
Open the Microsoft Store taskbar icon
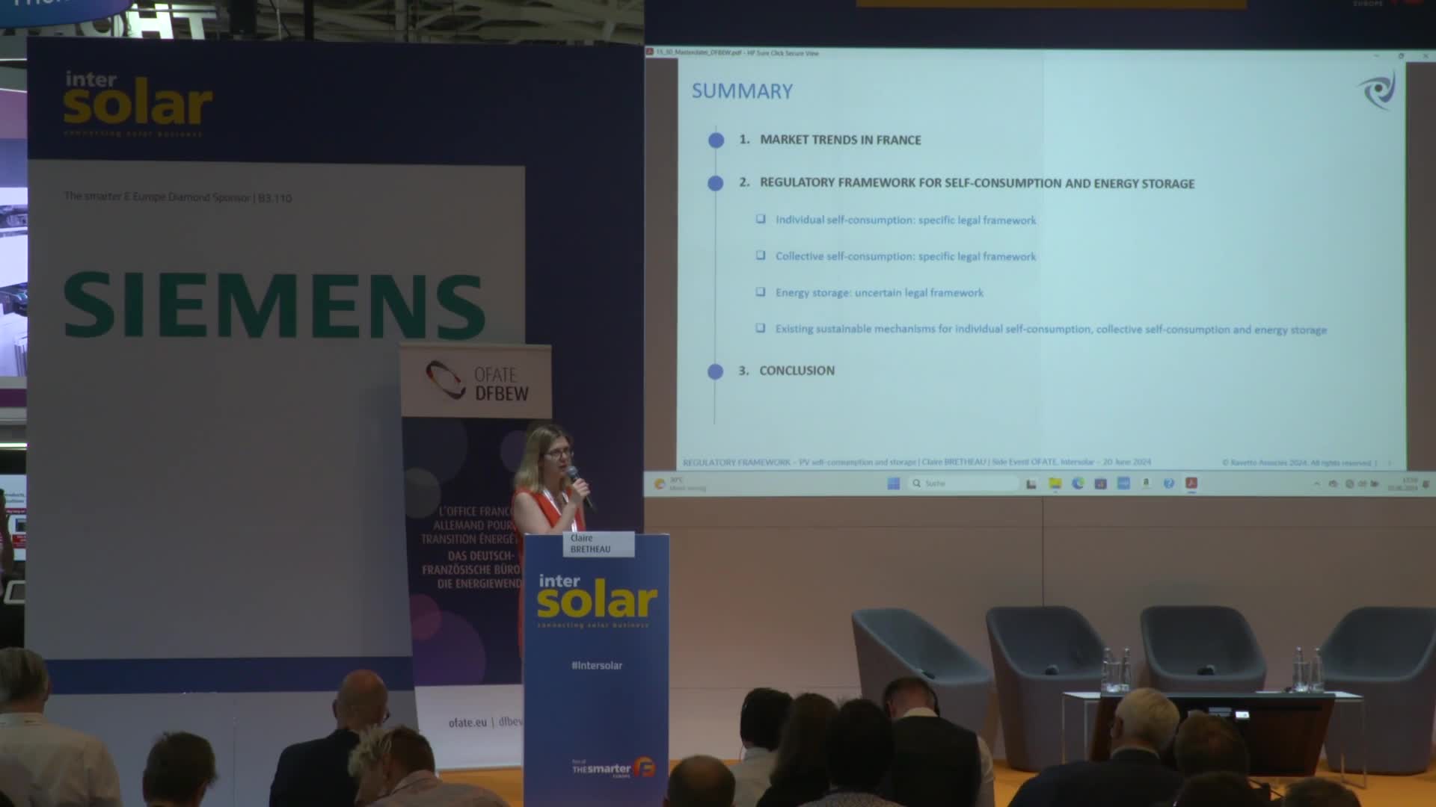pos(1100,484)
